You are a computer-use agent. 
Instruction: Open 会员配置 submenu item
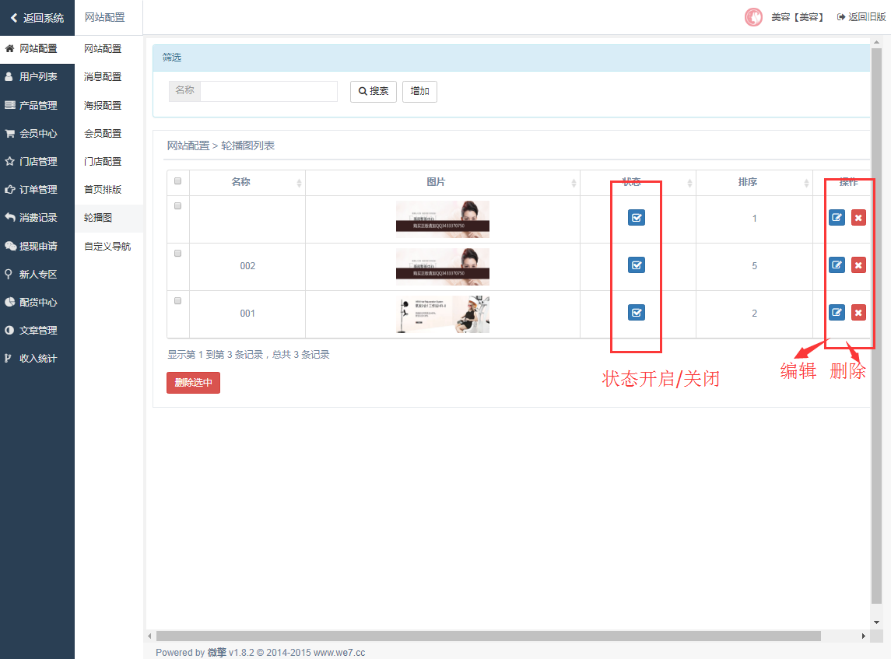103,134
